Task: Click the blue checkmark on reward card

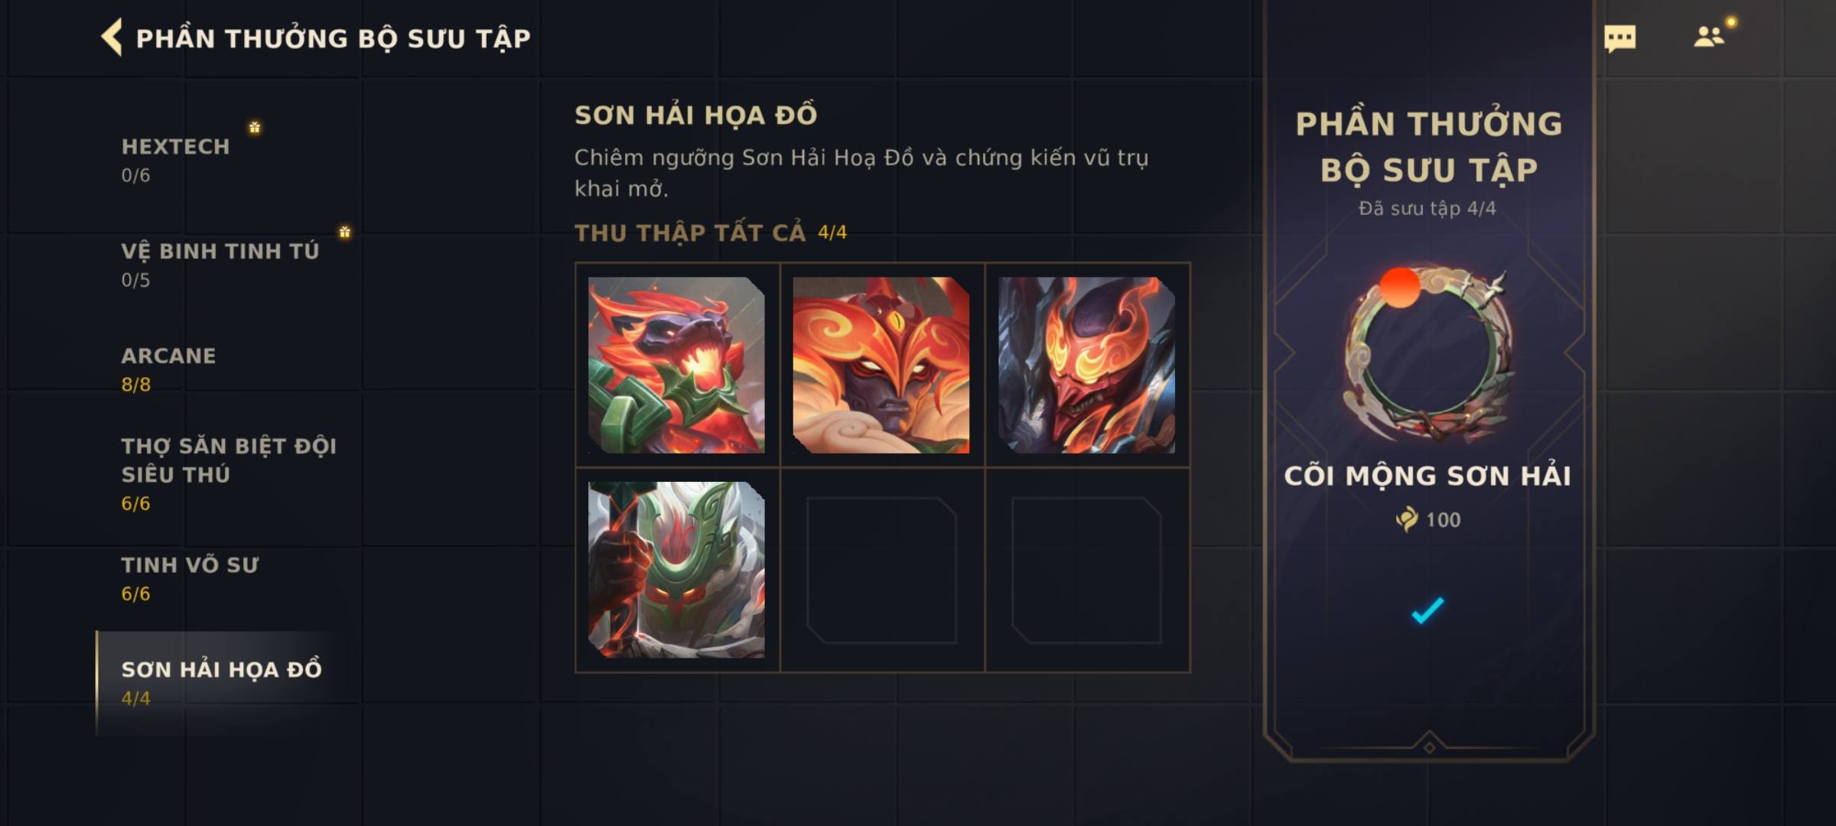Action: pyautogui.click(x=1427, y=610)
